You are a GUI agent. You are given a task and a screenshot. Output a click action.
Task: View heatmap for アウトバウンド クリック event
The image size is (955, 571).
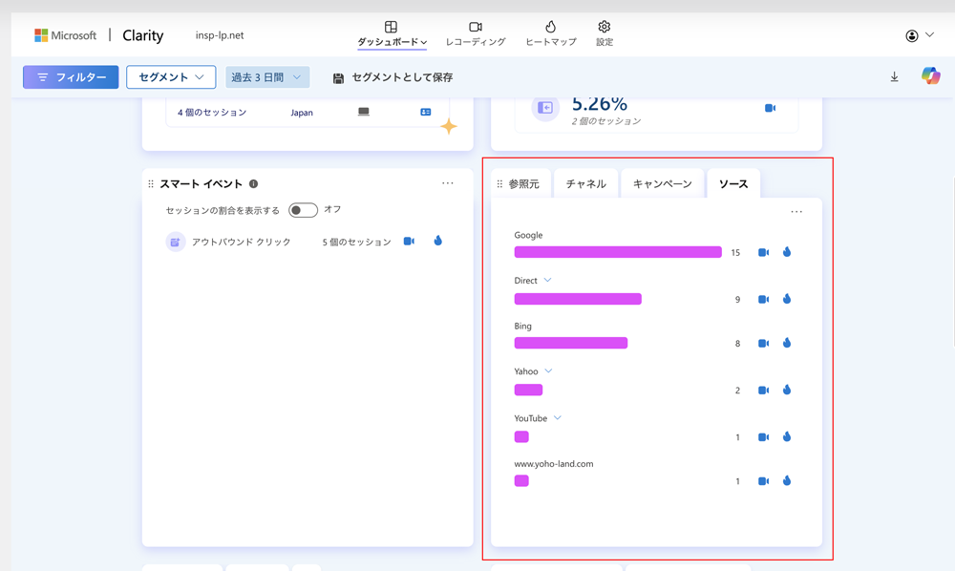[x=438, y=241]
